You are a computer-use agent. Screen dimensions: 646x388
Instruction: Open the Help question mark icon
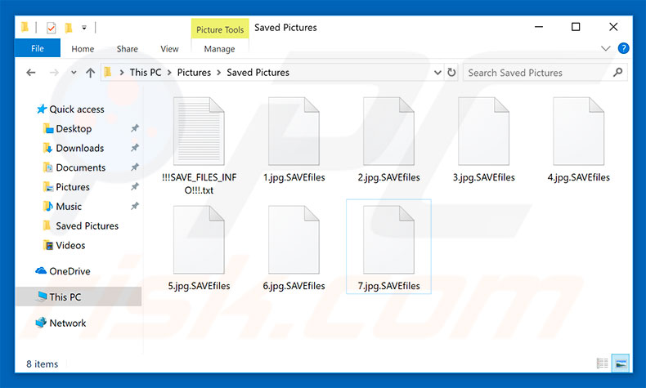(624, 49)
